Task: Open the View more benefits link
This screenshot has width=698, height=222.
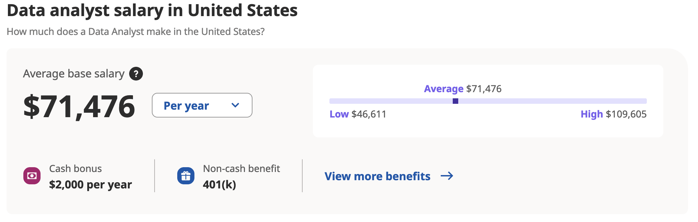Action: click(x=378, y=176)
